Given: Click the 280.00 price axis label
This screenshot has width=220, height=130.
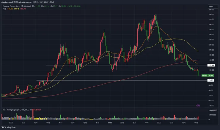Looking at the screenshot, I should point(211,30).
